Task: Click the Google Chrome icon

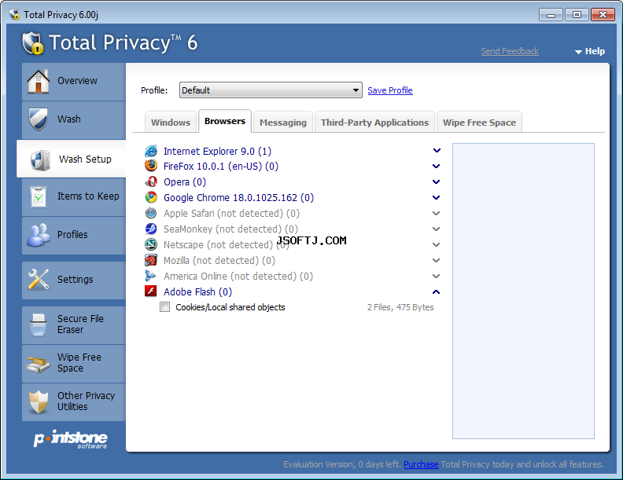Action: (151, 197)
